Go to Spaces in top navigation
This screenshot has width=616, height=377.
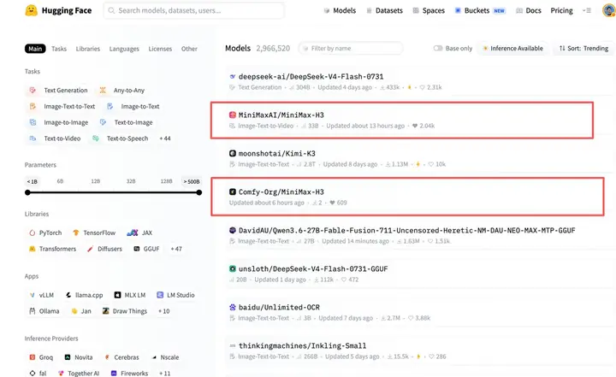[x=429, y=10]
